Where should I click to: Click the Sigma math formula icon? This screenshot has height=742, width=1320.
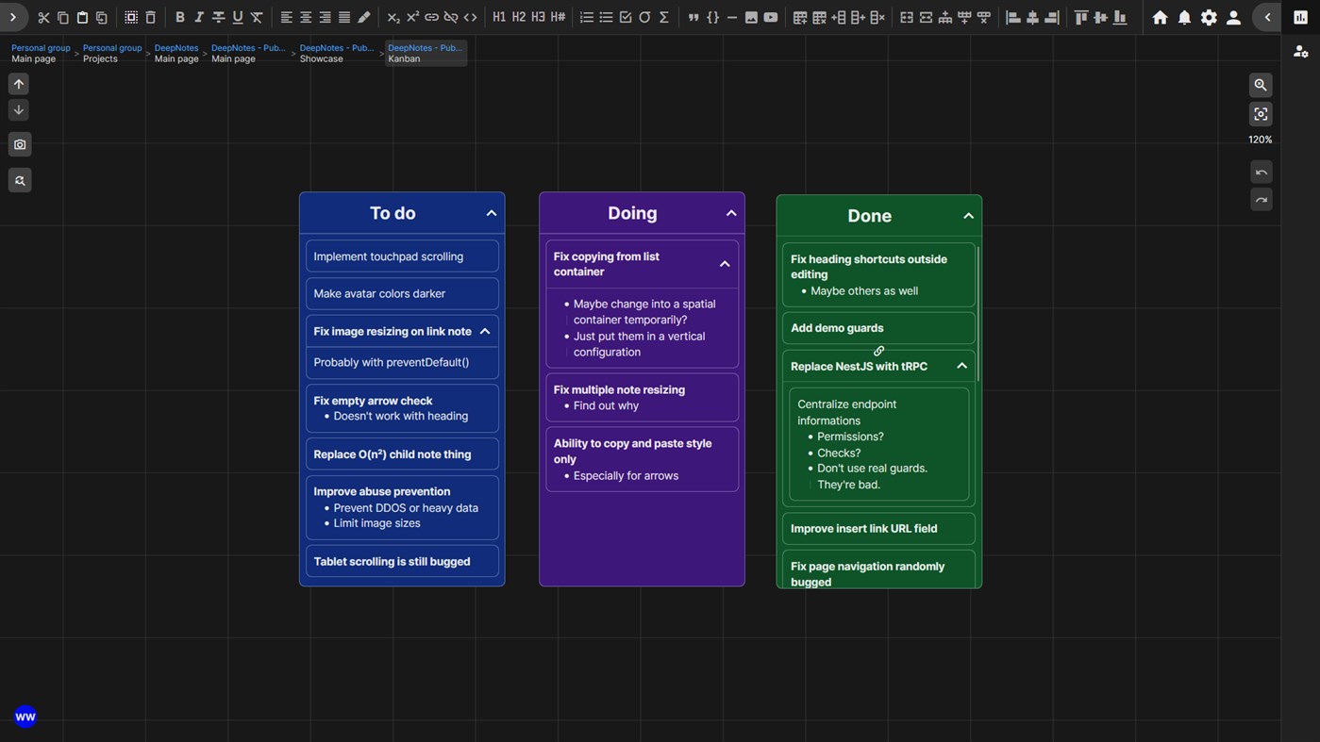pos(663,17)
